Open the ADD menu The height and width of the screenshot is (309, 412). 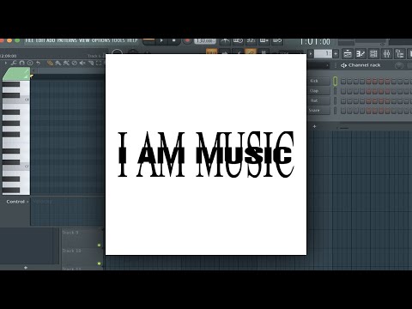(51, 40)
